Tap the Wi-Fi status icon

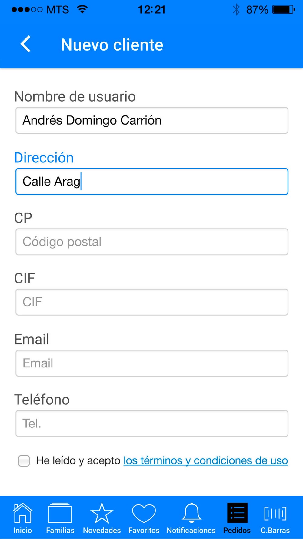[82, 9]
